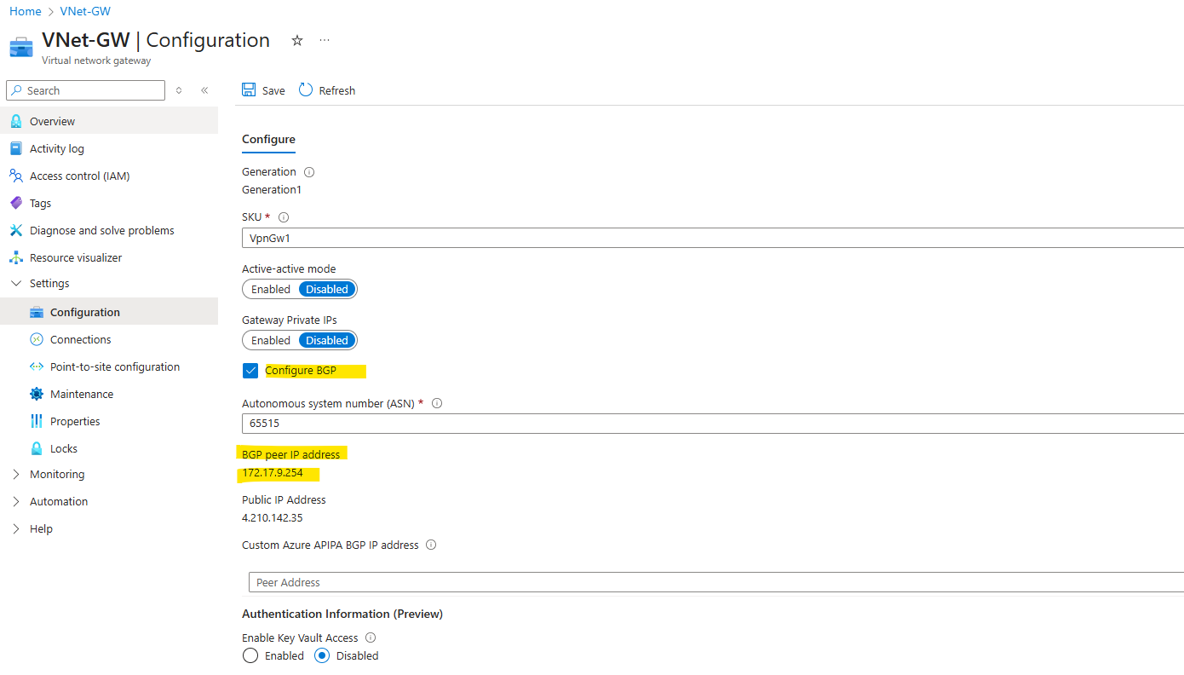Screen dimensions: 1184x675
Task: Set Gateway Private IPs to Disabled
Action: (327, 340)
